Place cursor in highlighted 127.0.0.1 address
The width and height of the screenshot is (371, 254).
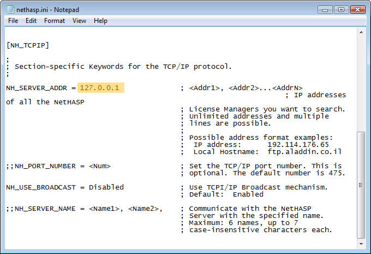click(101, 88)
